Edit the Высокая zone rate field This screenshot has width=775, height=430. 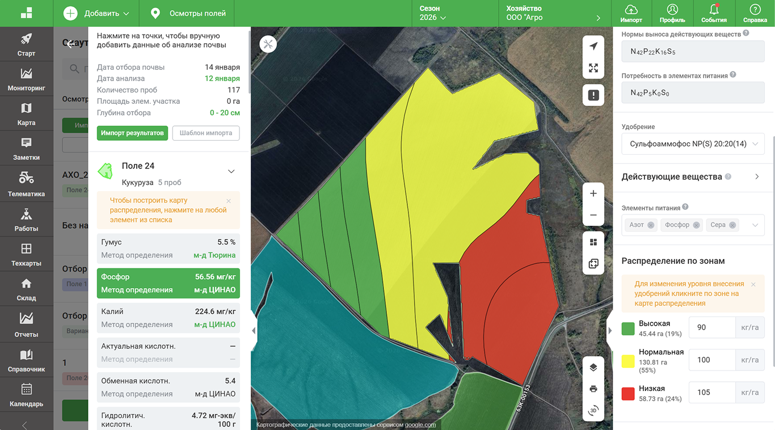point(712,327)
